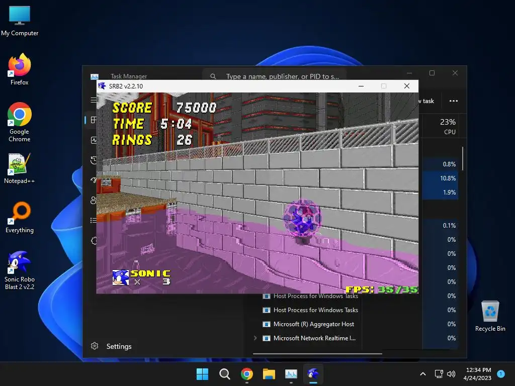Open the My Computer desktop icon
This screenshot has height=386, width=515.
click(20, 21)
